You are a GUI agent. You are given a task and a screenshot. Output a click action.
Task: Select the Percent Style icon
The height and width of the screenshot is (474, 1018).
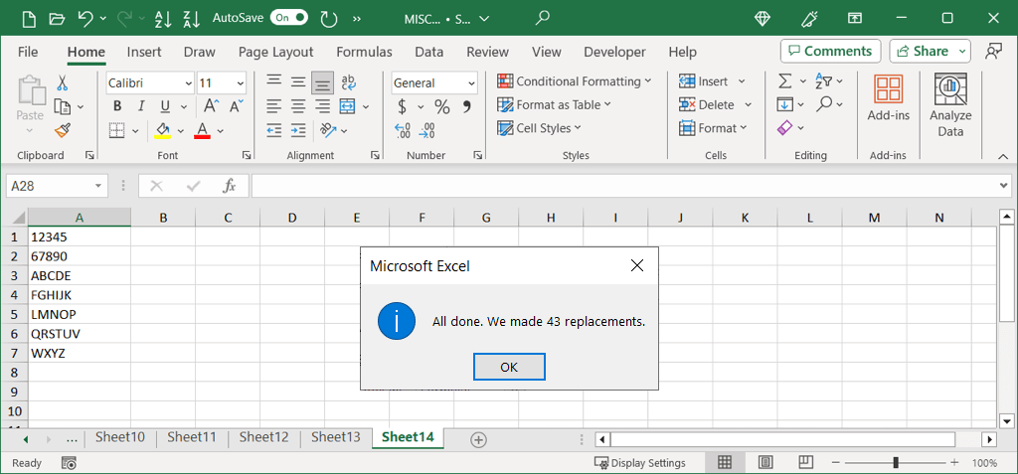point(441,106)
